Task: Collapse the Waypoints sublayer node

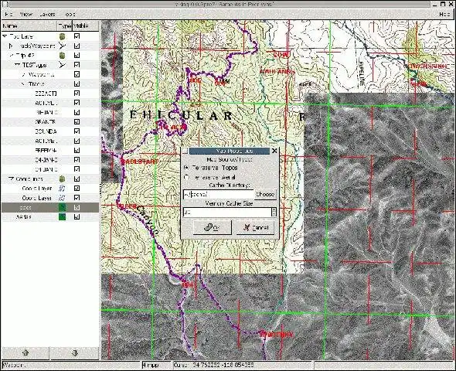Action: point(24,74)
